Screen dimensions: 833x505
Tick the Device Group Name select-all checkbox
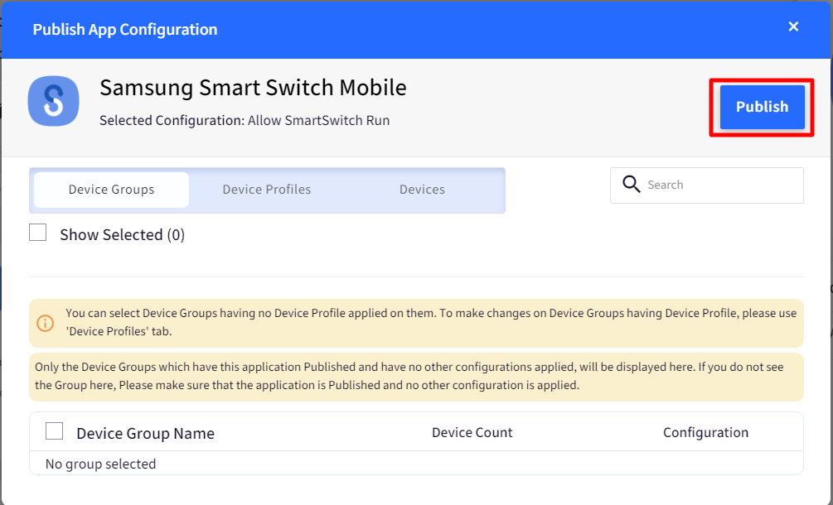(x=55, y=431)
